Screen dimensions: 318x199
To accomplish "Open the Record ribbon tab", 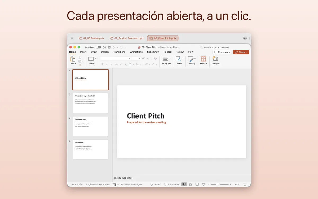I will tap(167, 52).
